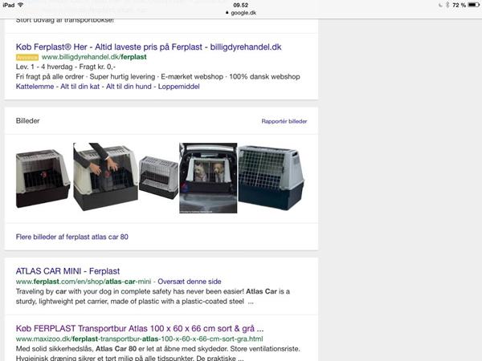Select the Fri fragt på alle ordrer description line
The height and width of the screenshot is (361, 482).
pos(157,77)
